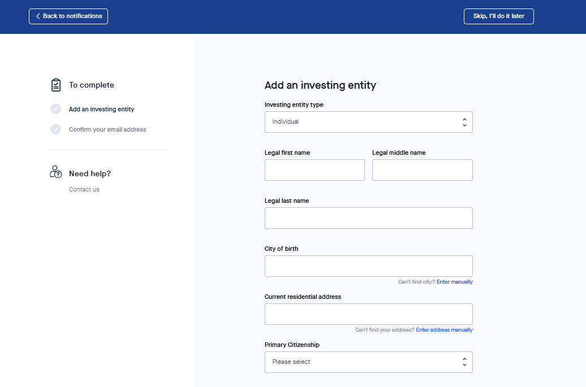The width and height of the screenshot is (586, 387).
Task: Go back using the Back to notifications button
Action: point(68,16)
